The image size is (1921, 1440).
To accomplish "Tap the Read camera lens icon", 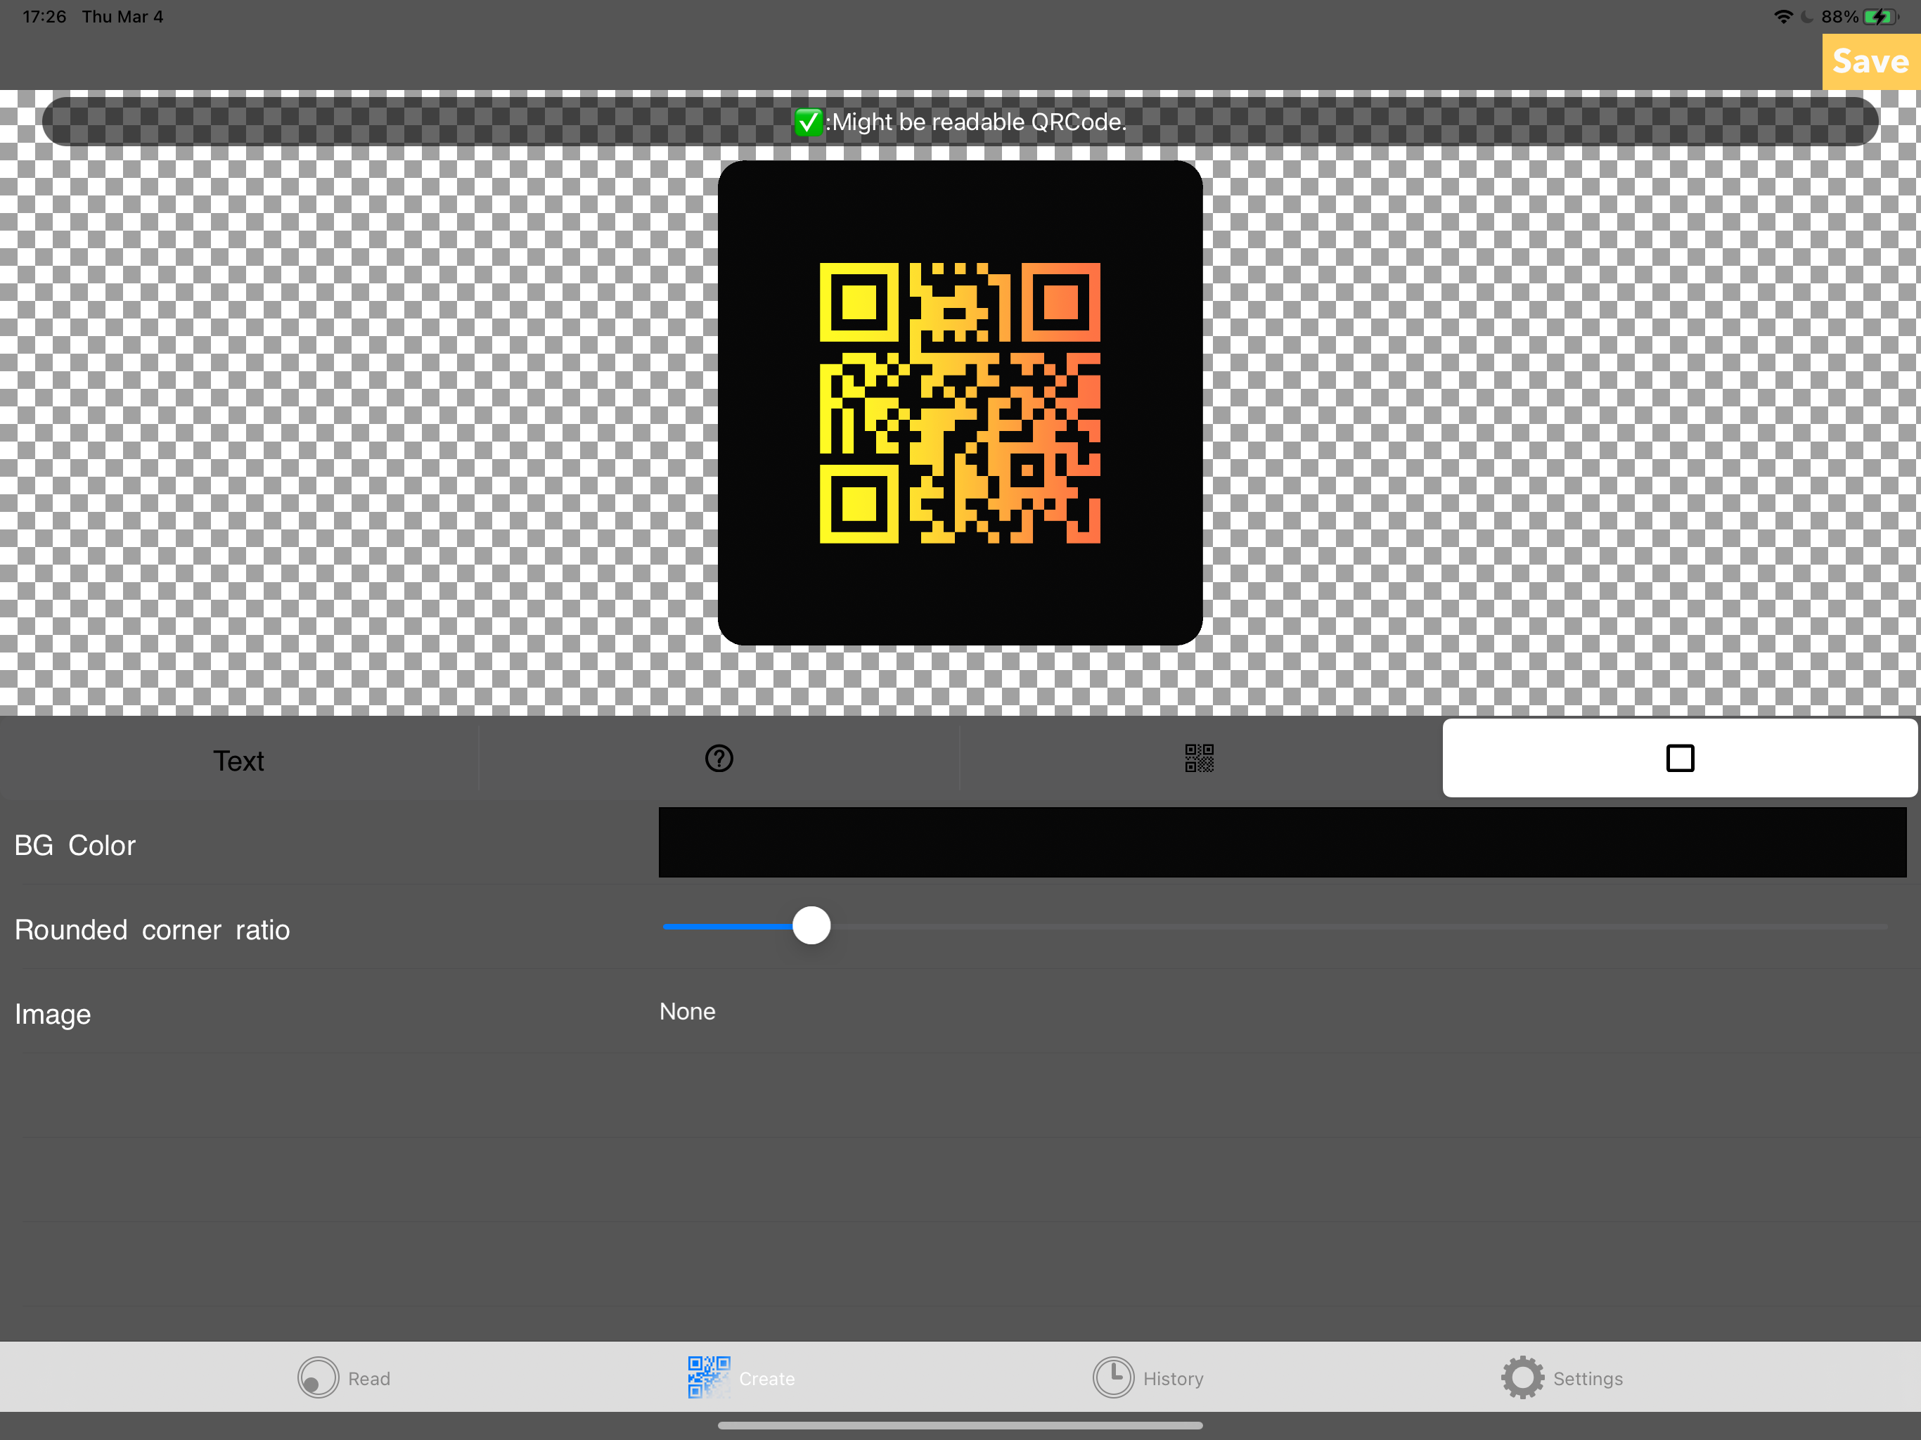I will coord(318,1377).
